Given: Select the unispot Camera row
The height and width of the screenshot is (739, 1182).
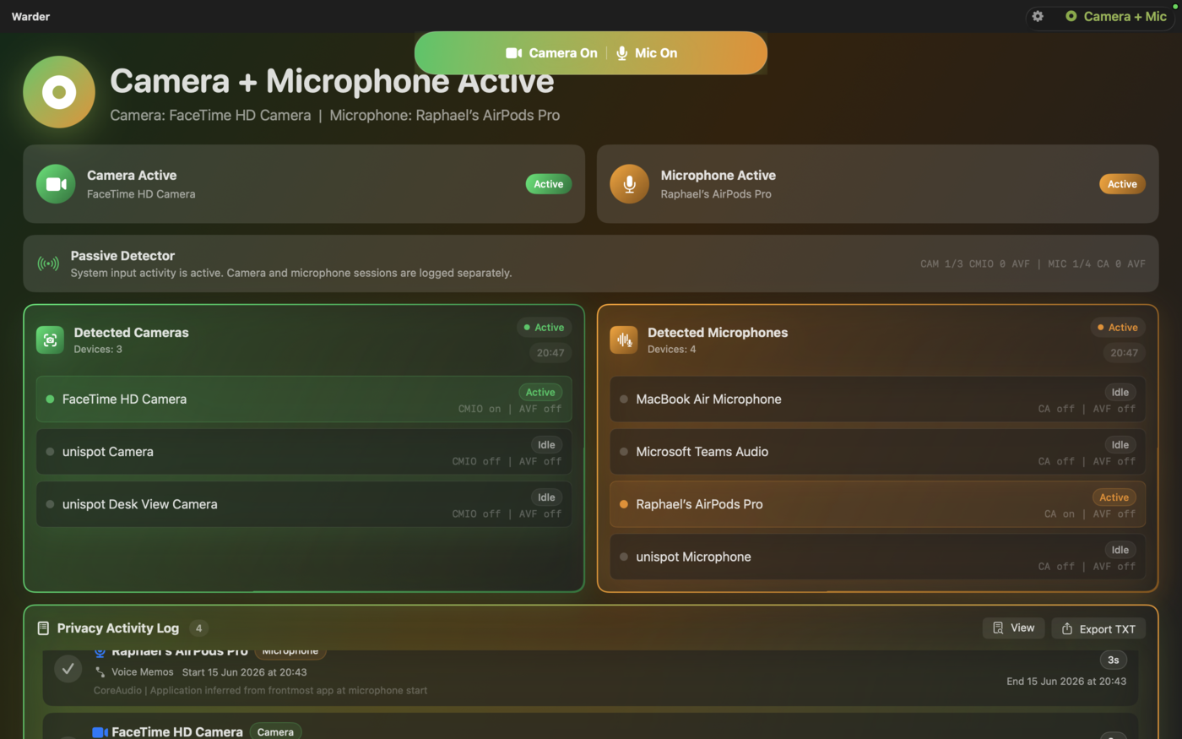Looking at the screenshot, I should pos(304,452).
